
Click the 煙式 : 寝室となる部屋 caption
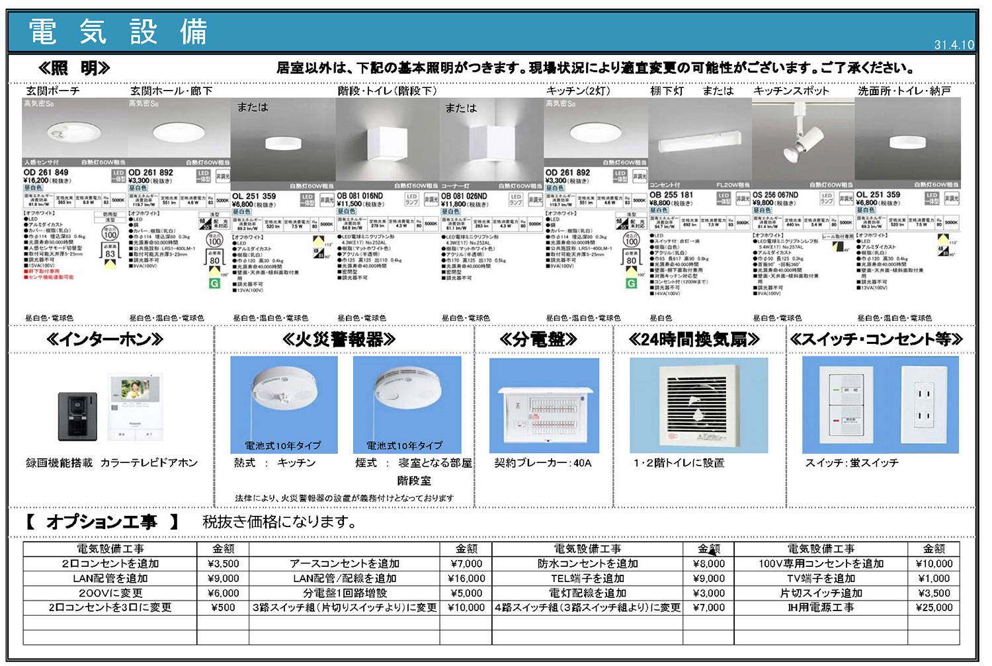[x=414, y=463]
